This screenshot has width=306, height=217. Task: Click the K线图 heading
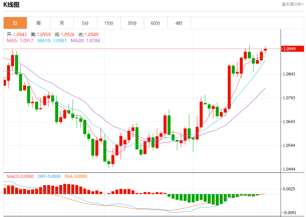[x=11, y=5]
